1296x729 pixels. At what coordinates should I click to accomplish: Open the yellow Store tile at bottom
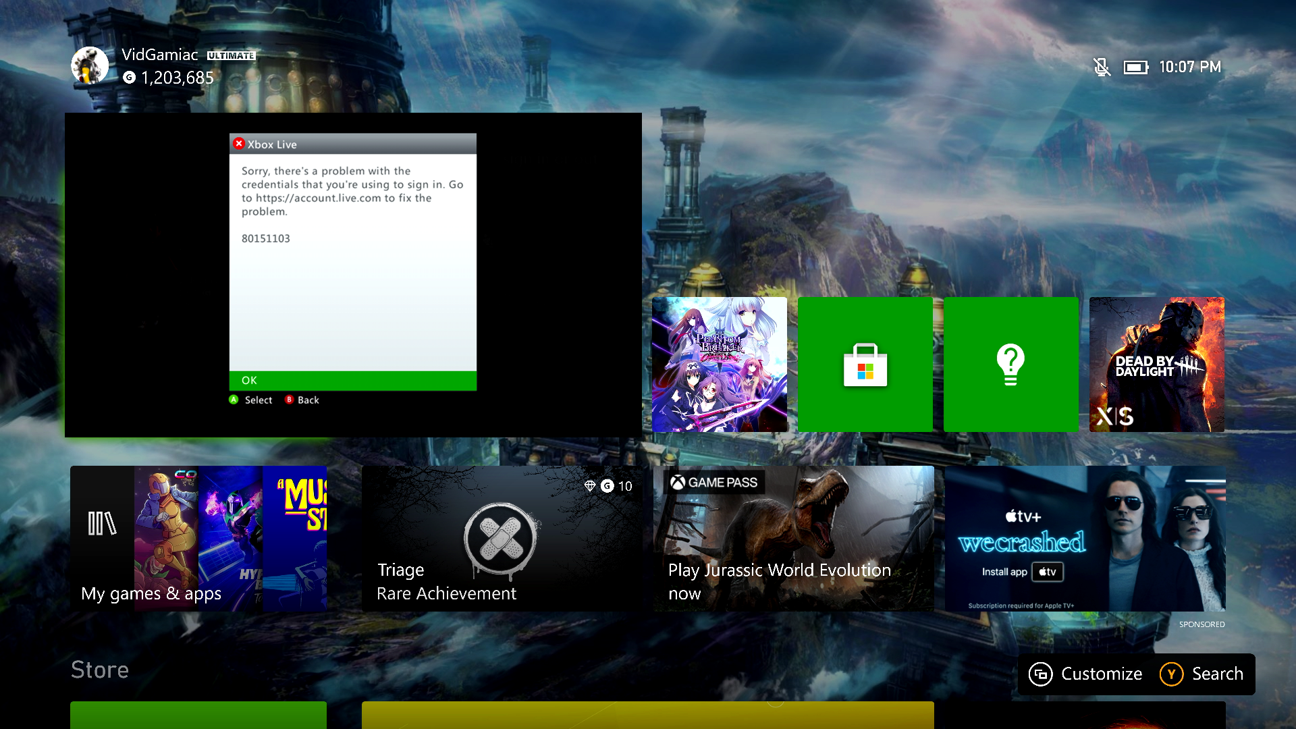click(648, 715)
